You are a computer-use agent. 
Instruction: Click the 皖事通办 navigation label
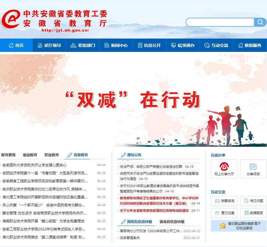pos(186,45)
